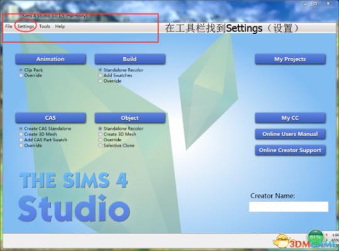Click the green percentage circle tray icon
Image resolution: width=339 pixels, height=251 pixels.
pos(316,237)
